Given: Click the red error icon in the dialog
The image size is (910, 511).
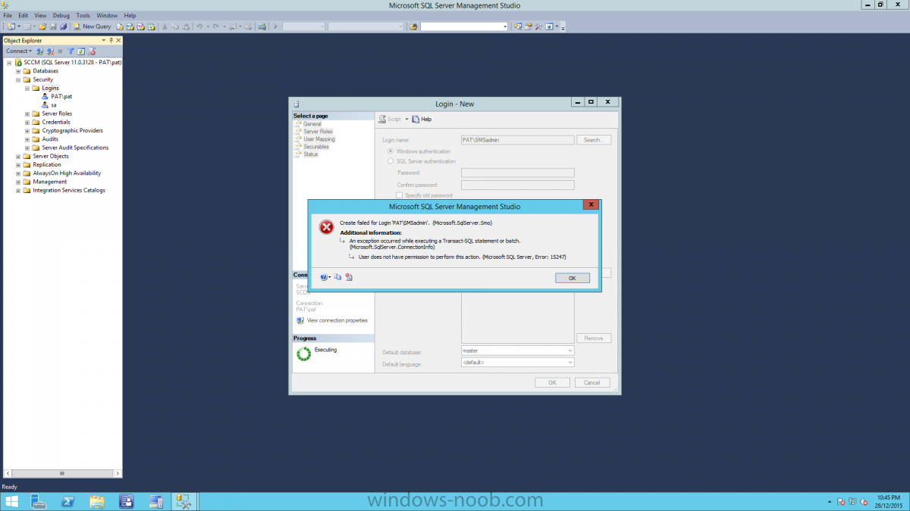Looking at the screenshot, I should 326,227.
